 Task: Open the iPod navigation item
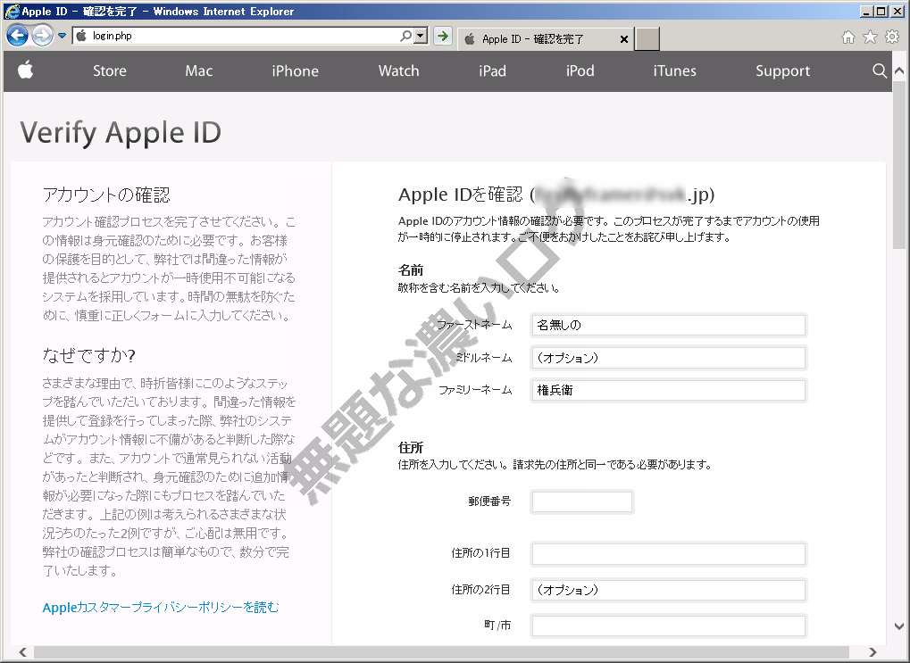coord(580,70)
